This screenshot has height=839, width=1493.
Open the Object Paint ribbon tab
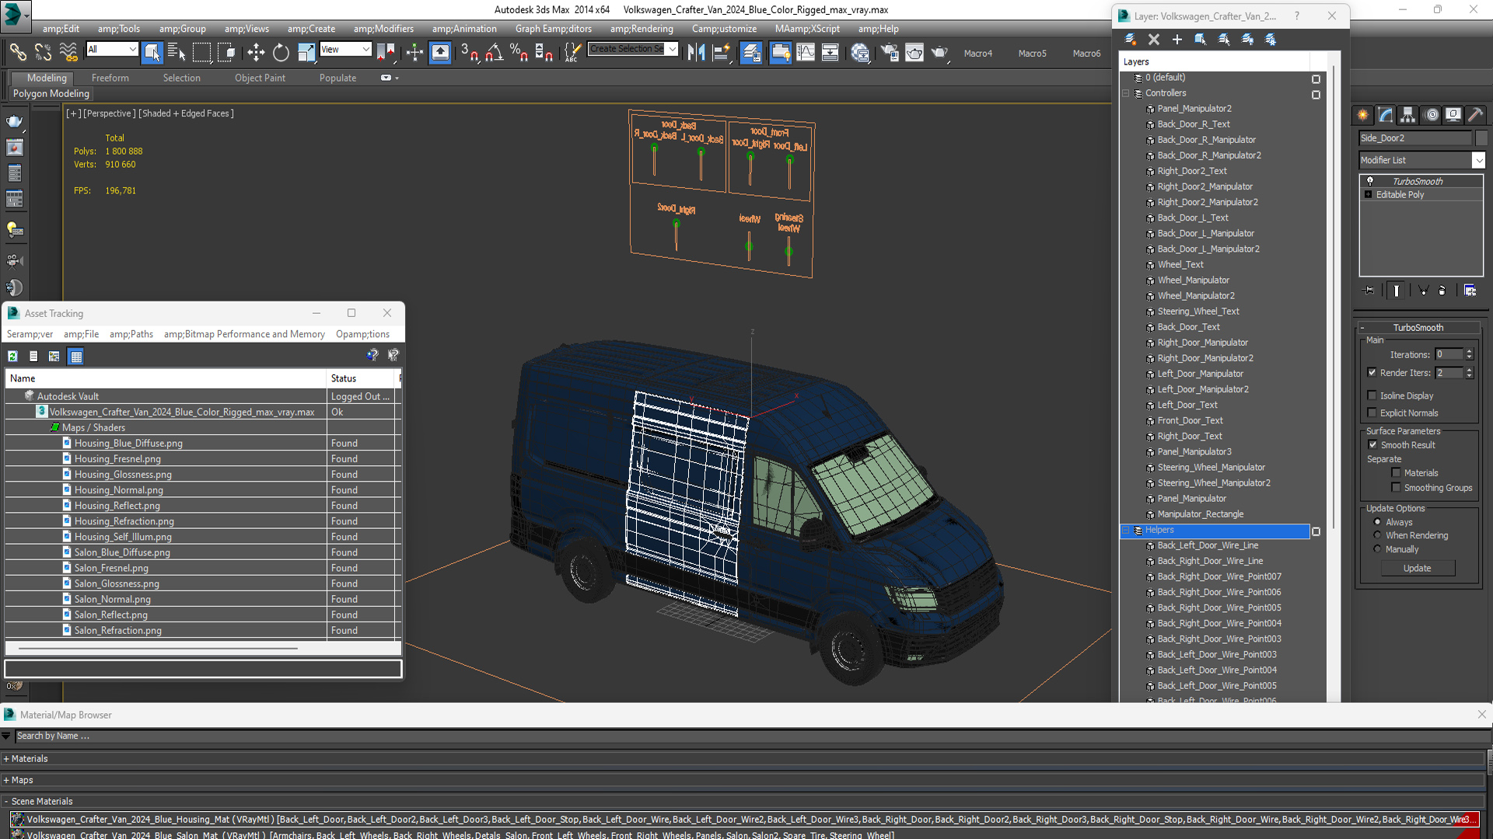[260, 78]
